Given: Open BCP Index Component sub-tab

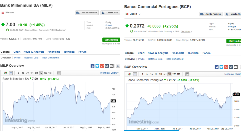Looking at the screenshot, I should [x=175, y=59].
